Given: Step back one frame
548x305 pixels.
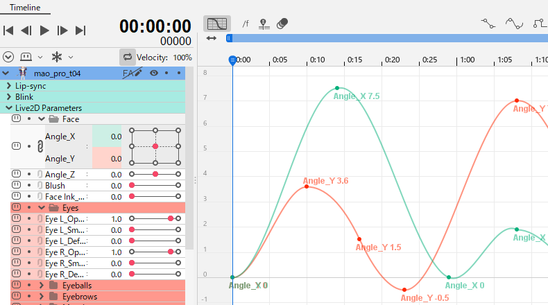Looking at the screenshot, I should (x=26, y=31).
